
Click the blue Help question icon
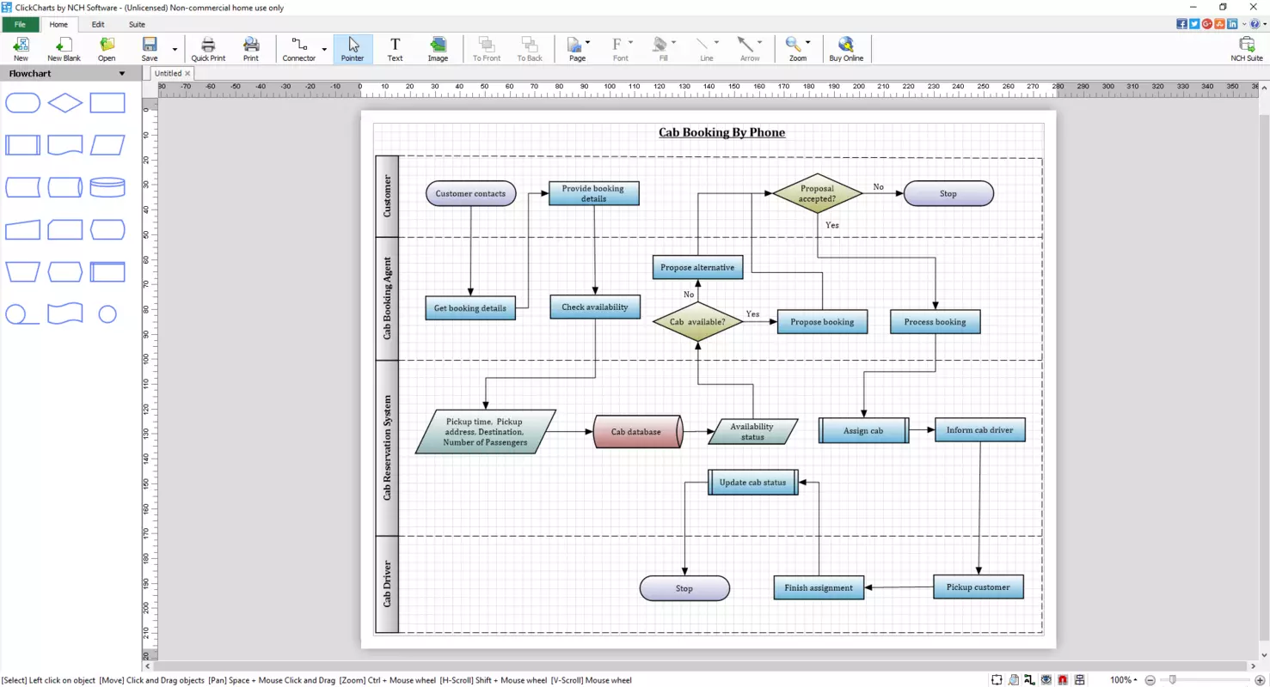pyautogui.click(x=1255, y=24)
